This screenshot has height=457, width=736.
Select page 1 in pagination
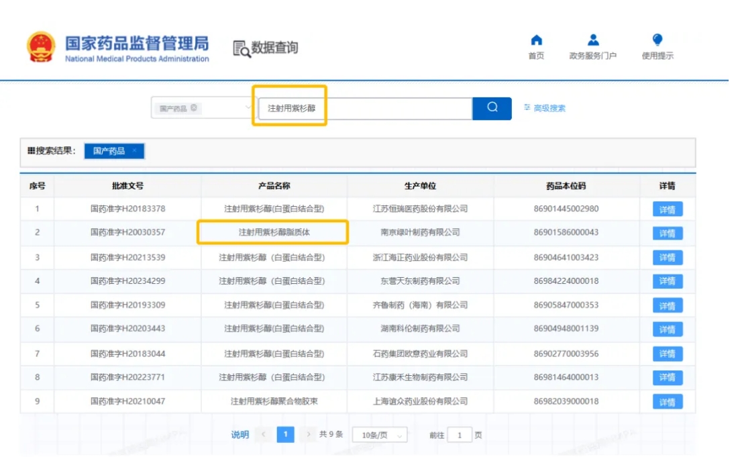(x=285, y=434)
